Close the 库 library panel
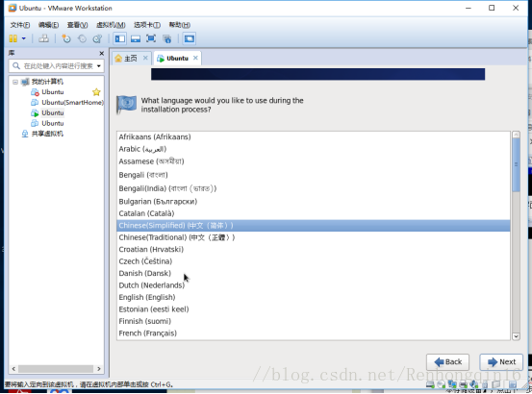Screen dimensions: 532x394 (x=101, y=53)
